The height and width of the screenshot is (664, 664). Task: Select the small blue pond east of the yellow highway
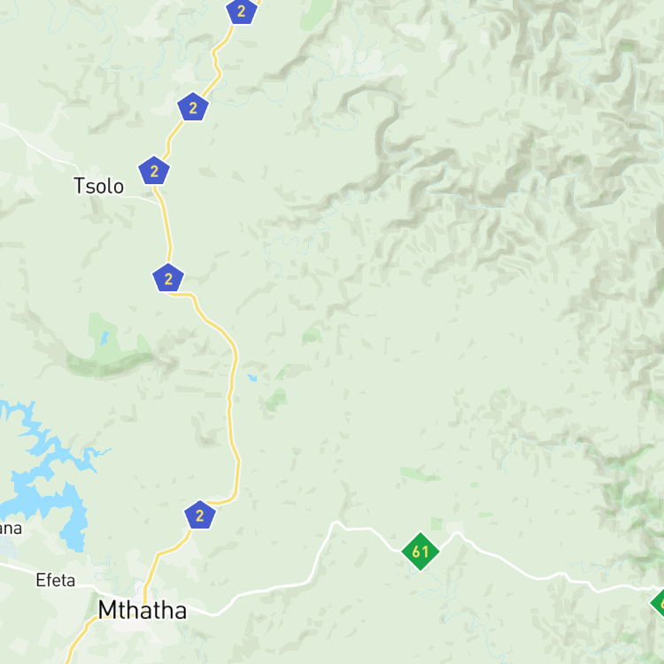[252, 378]
